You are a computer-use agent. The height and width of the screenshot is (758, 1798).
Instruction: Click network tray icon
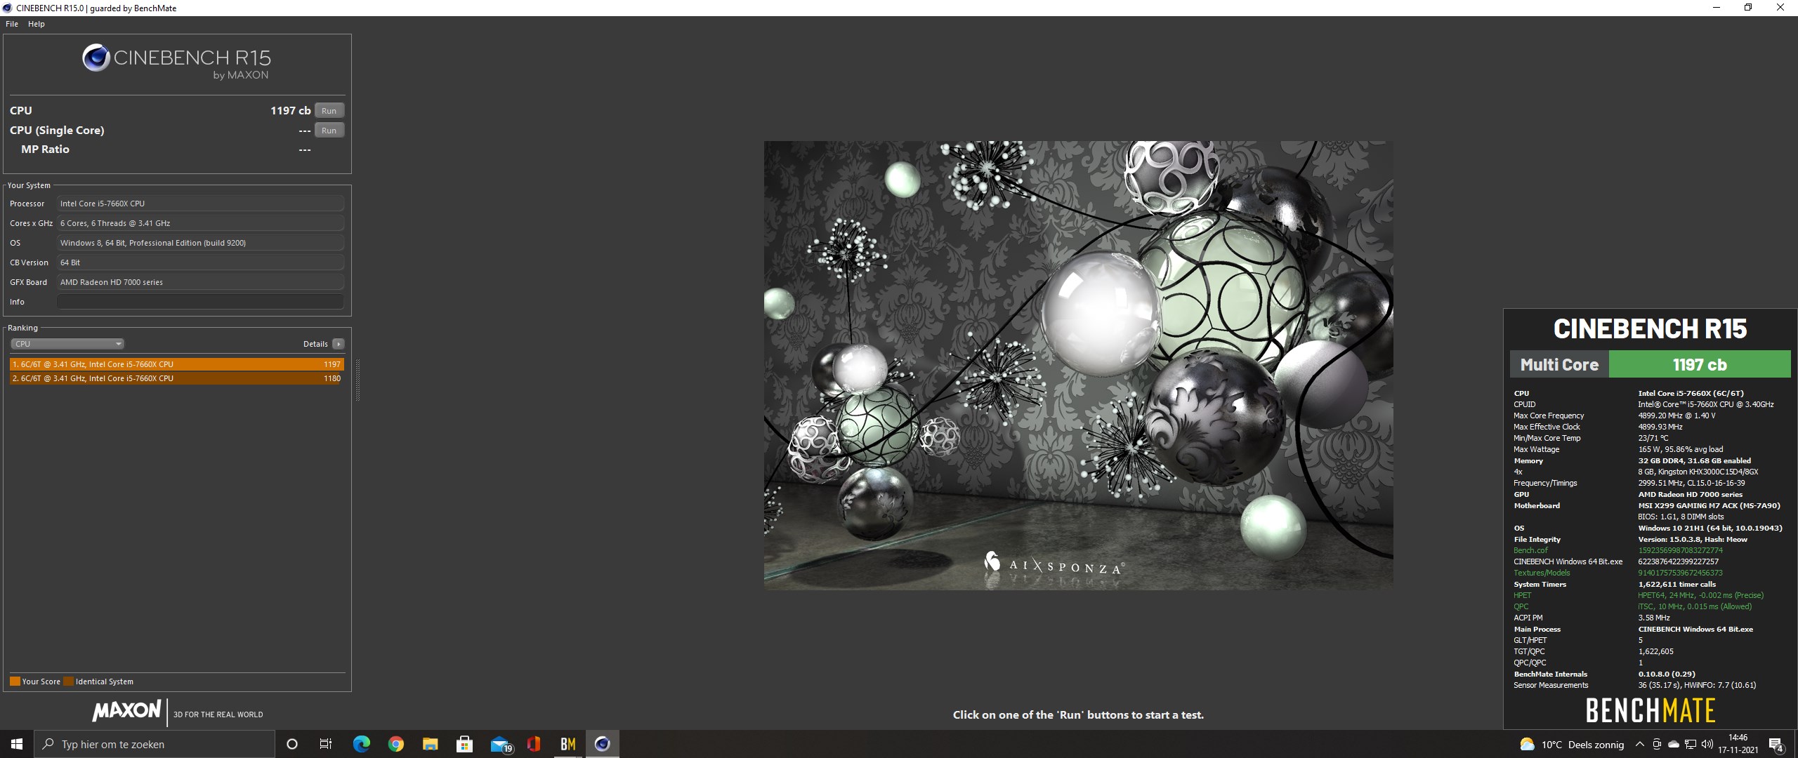1691,745
